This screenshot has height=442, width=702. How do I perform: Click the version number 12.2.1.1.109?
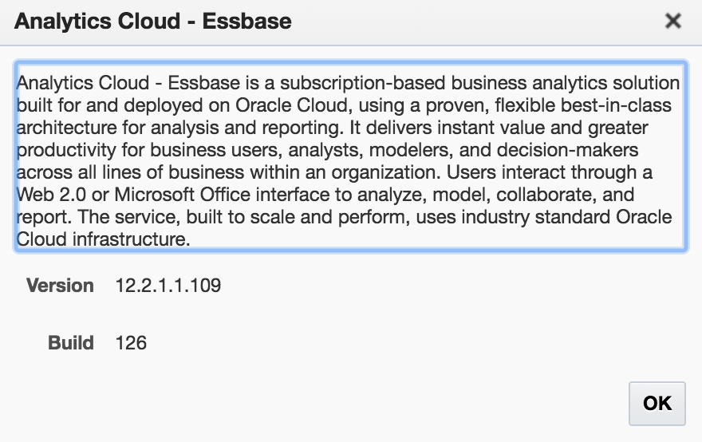coord(168,286)
